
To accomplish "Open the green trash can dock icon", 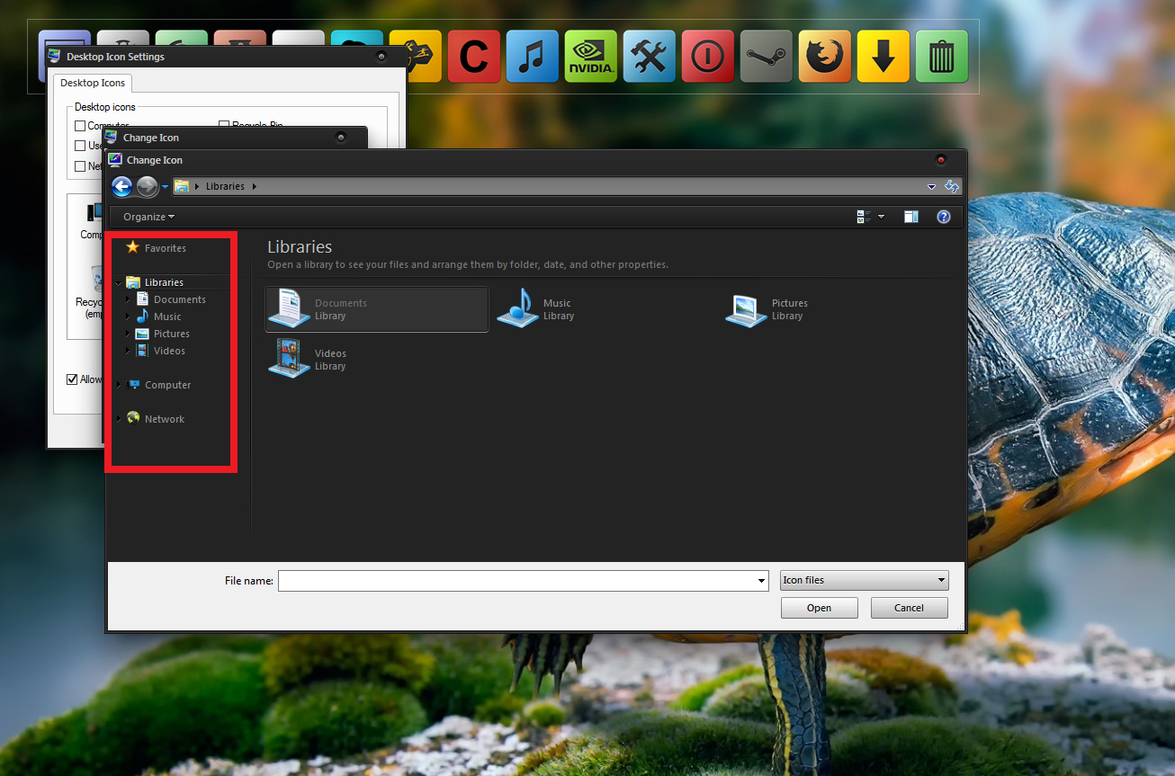I will 941,57.
